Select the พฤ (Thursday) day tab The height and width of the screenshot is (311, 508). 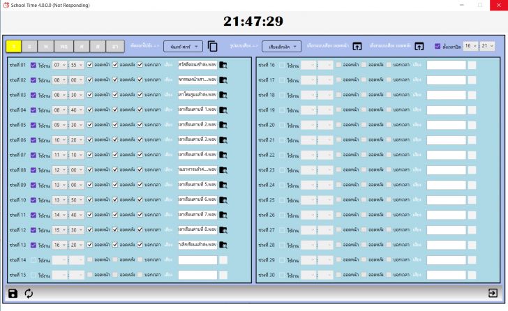coord(63,46)
